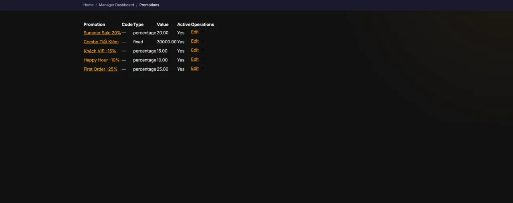Open the Khách VIP -15% promotion
Screen dimensions: 513x203
pos(100,51)
